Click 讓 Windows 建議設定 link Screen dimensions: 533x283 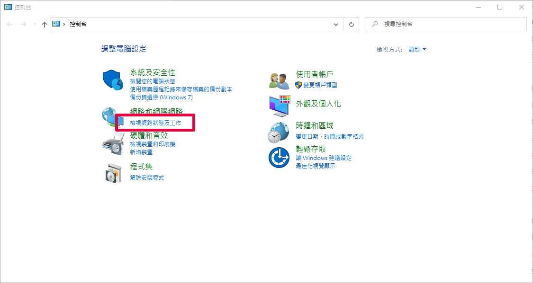[324, 158]
